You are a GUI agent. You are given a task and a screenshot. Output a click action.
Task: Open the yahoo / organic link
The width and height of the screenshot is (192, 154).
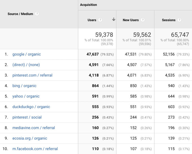(26, 96)
